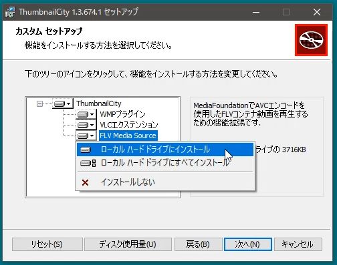
Task: Select the VLCエクステンション tree item
Action: pyautogui.click(x=129, y=125)
